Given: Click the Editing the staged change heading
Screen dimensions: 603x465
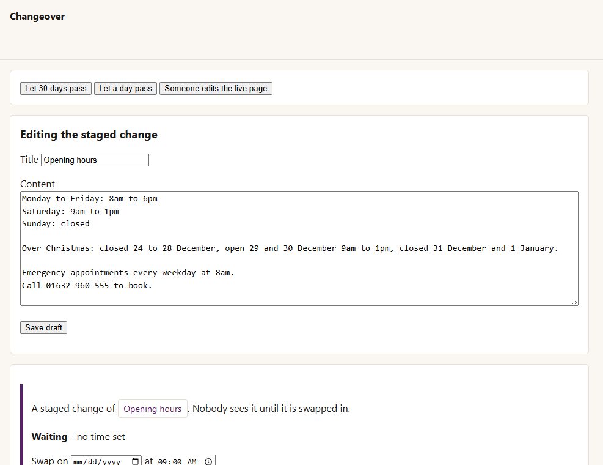Looking at the screenshot, I should click(89, 135).
